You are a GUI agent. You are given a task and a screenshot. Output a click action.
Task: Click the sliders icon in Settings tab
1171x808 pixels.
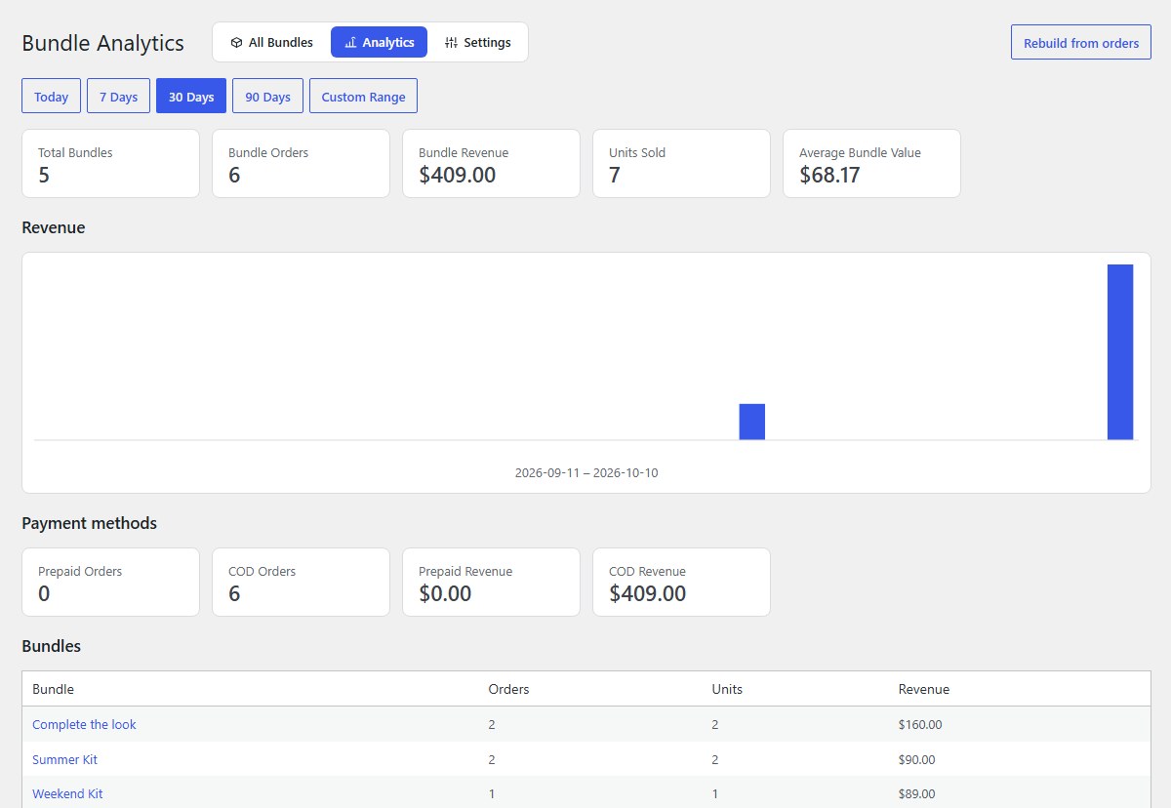tap(451, 43)
